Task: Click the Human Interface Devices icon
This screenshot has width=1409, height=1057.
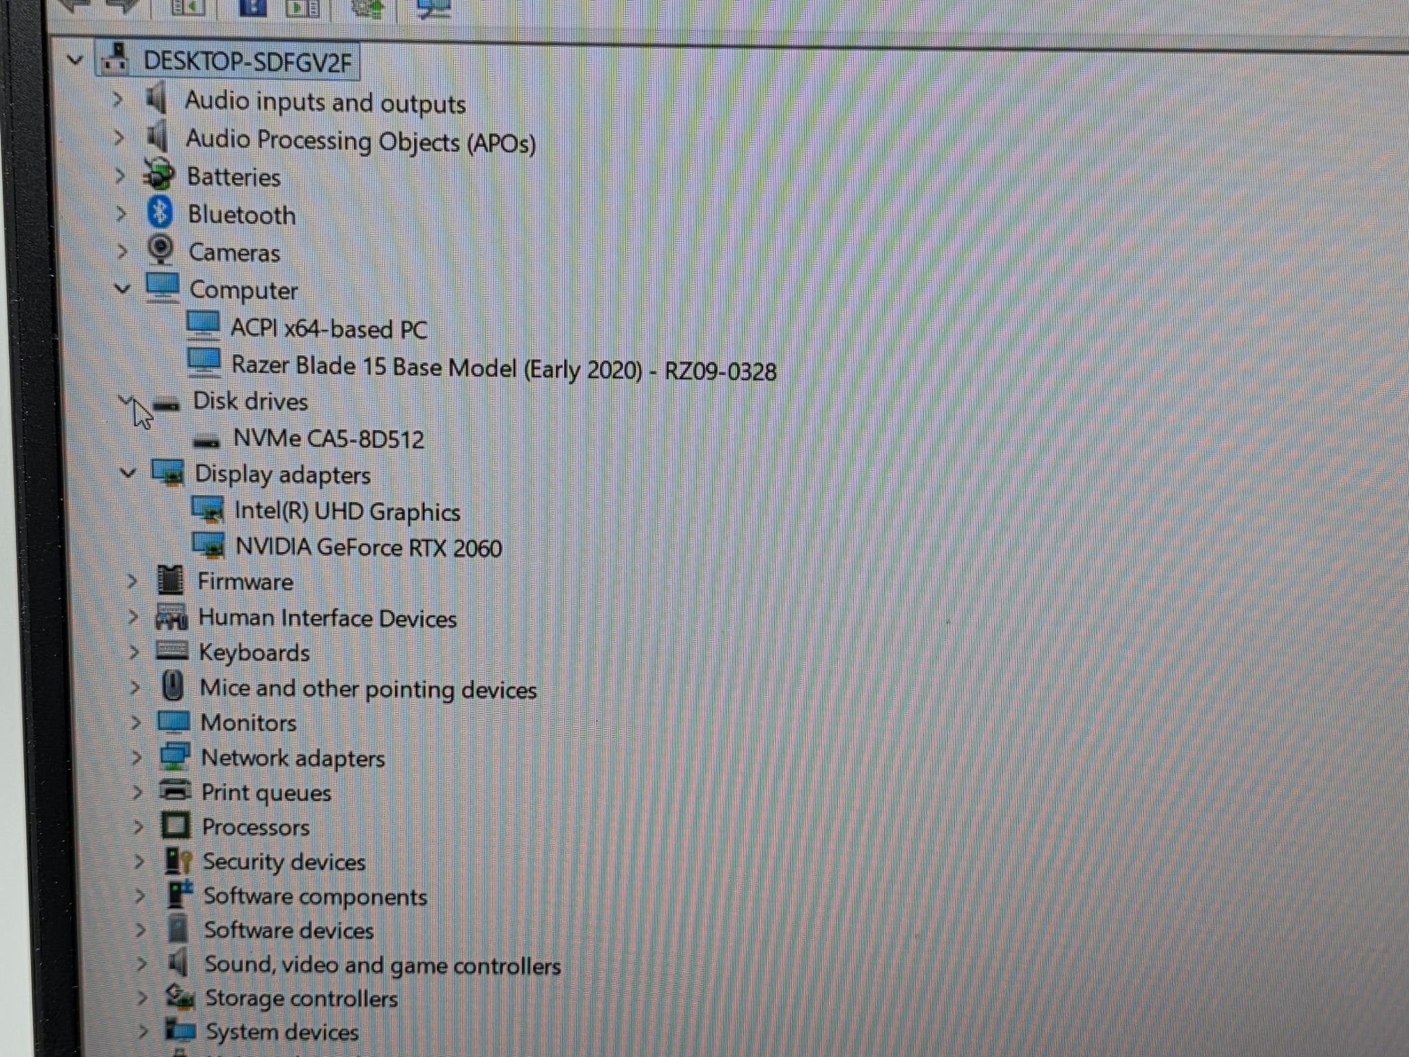Action: (171, 617)
